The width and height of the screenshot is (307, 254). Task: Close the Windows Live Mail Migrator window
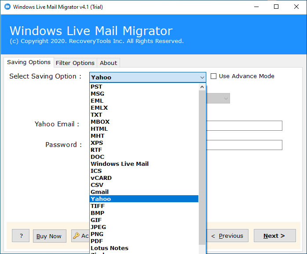tap(296, 7)
